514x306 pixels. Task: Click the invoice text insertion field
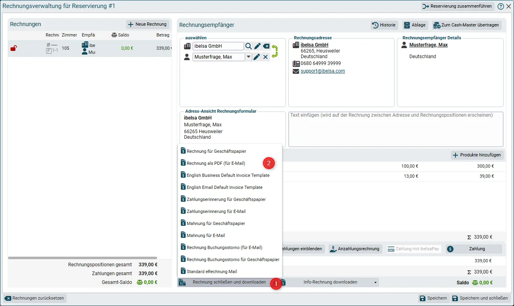pyautogui.click(x=396, y=129)
